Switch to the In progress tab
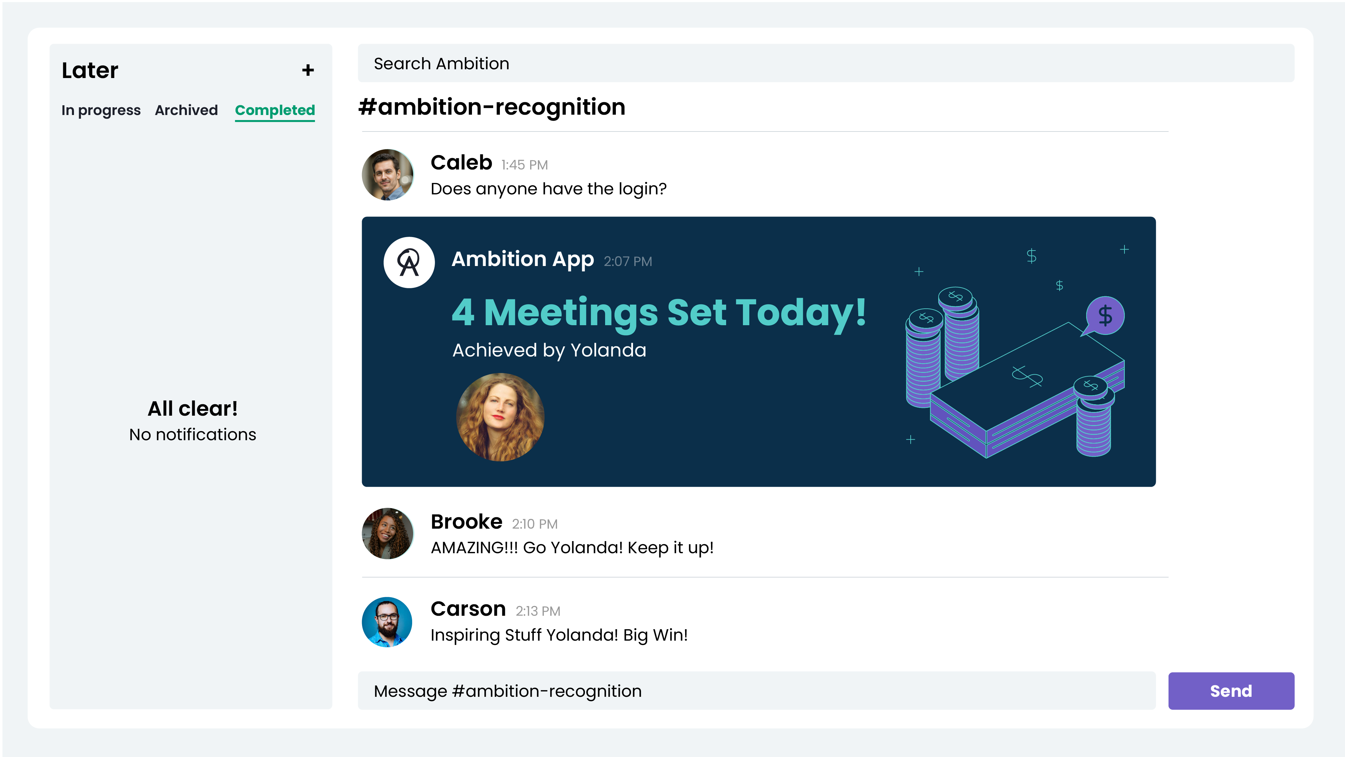The width and height of the screenshot is (1345, 757). point(101,110)
